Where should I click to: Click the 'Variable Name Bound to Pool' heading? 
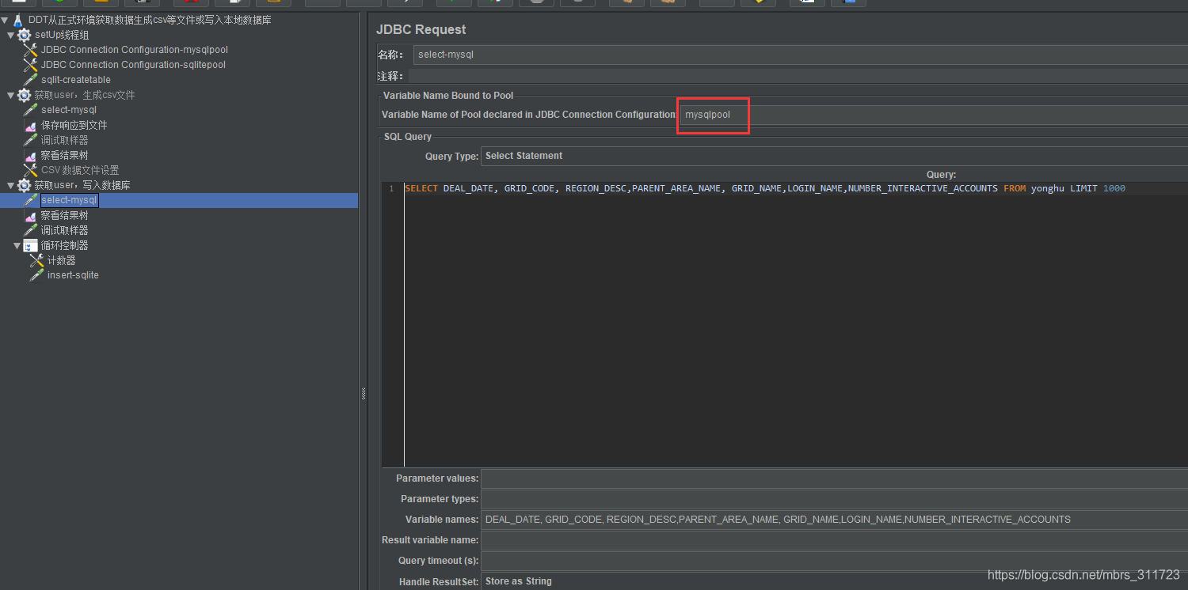click(x=448, y=96)
